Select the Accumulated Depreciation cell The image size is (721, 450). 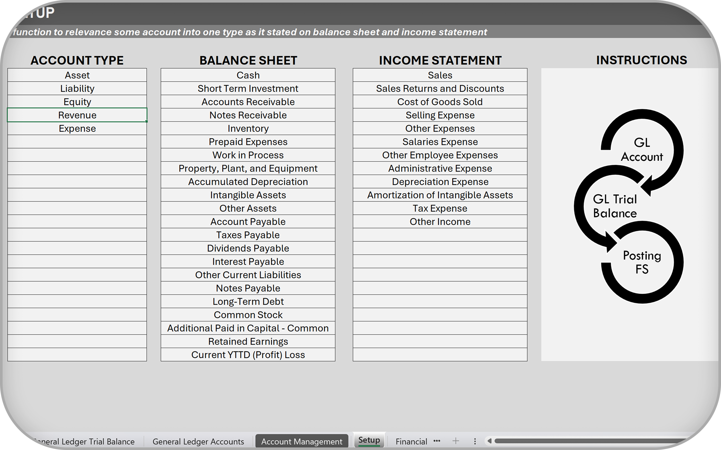point(248,182)
